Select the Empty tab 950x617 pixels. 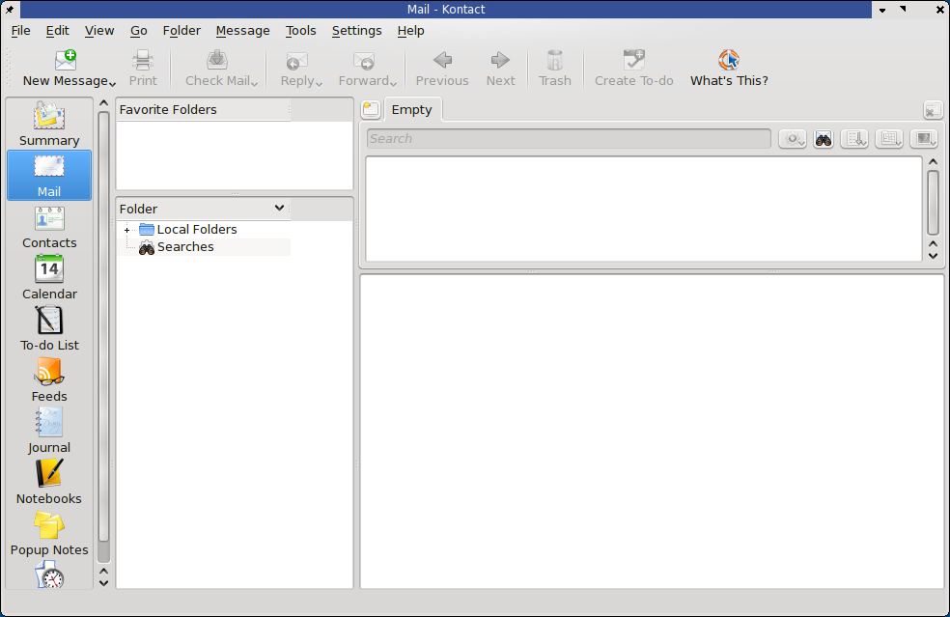click(x=411, y=110)
